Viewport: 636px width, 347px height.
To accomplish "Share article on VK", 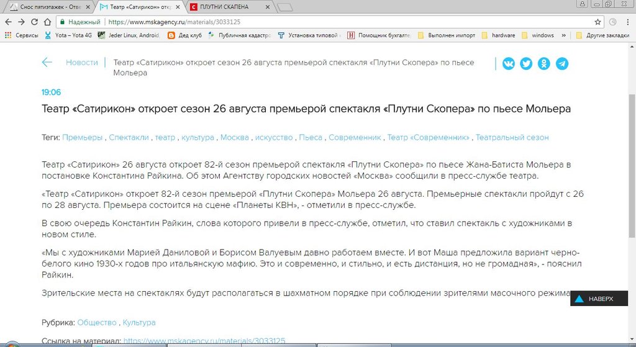I will pyautogui.click(x=508, y=64).
